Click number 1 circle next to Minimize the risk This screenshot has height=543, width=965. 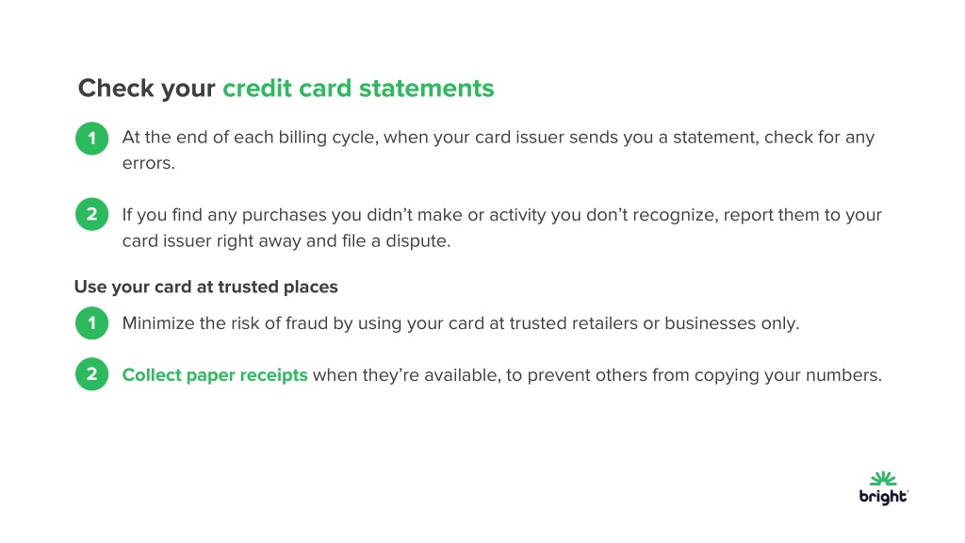91,322
